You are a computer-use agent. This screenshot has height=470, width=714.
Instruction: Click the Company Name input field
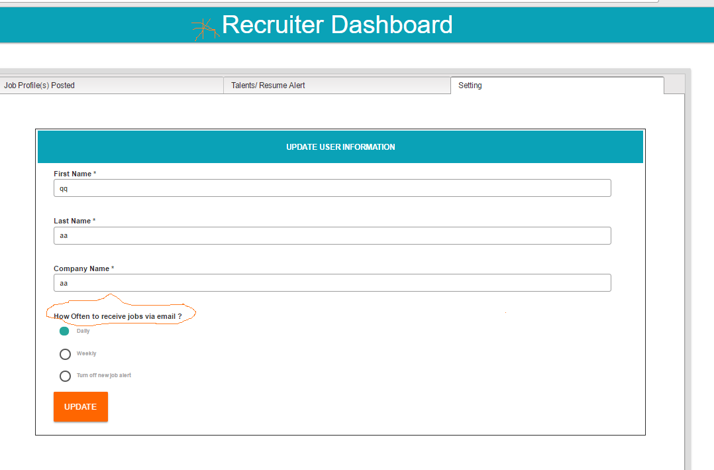click(332, 282)
